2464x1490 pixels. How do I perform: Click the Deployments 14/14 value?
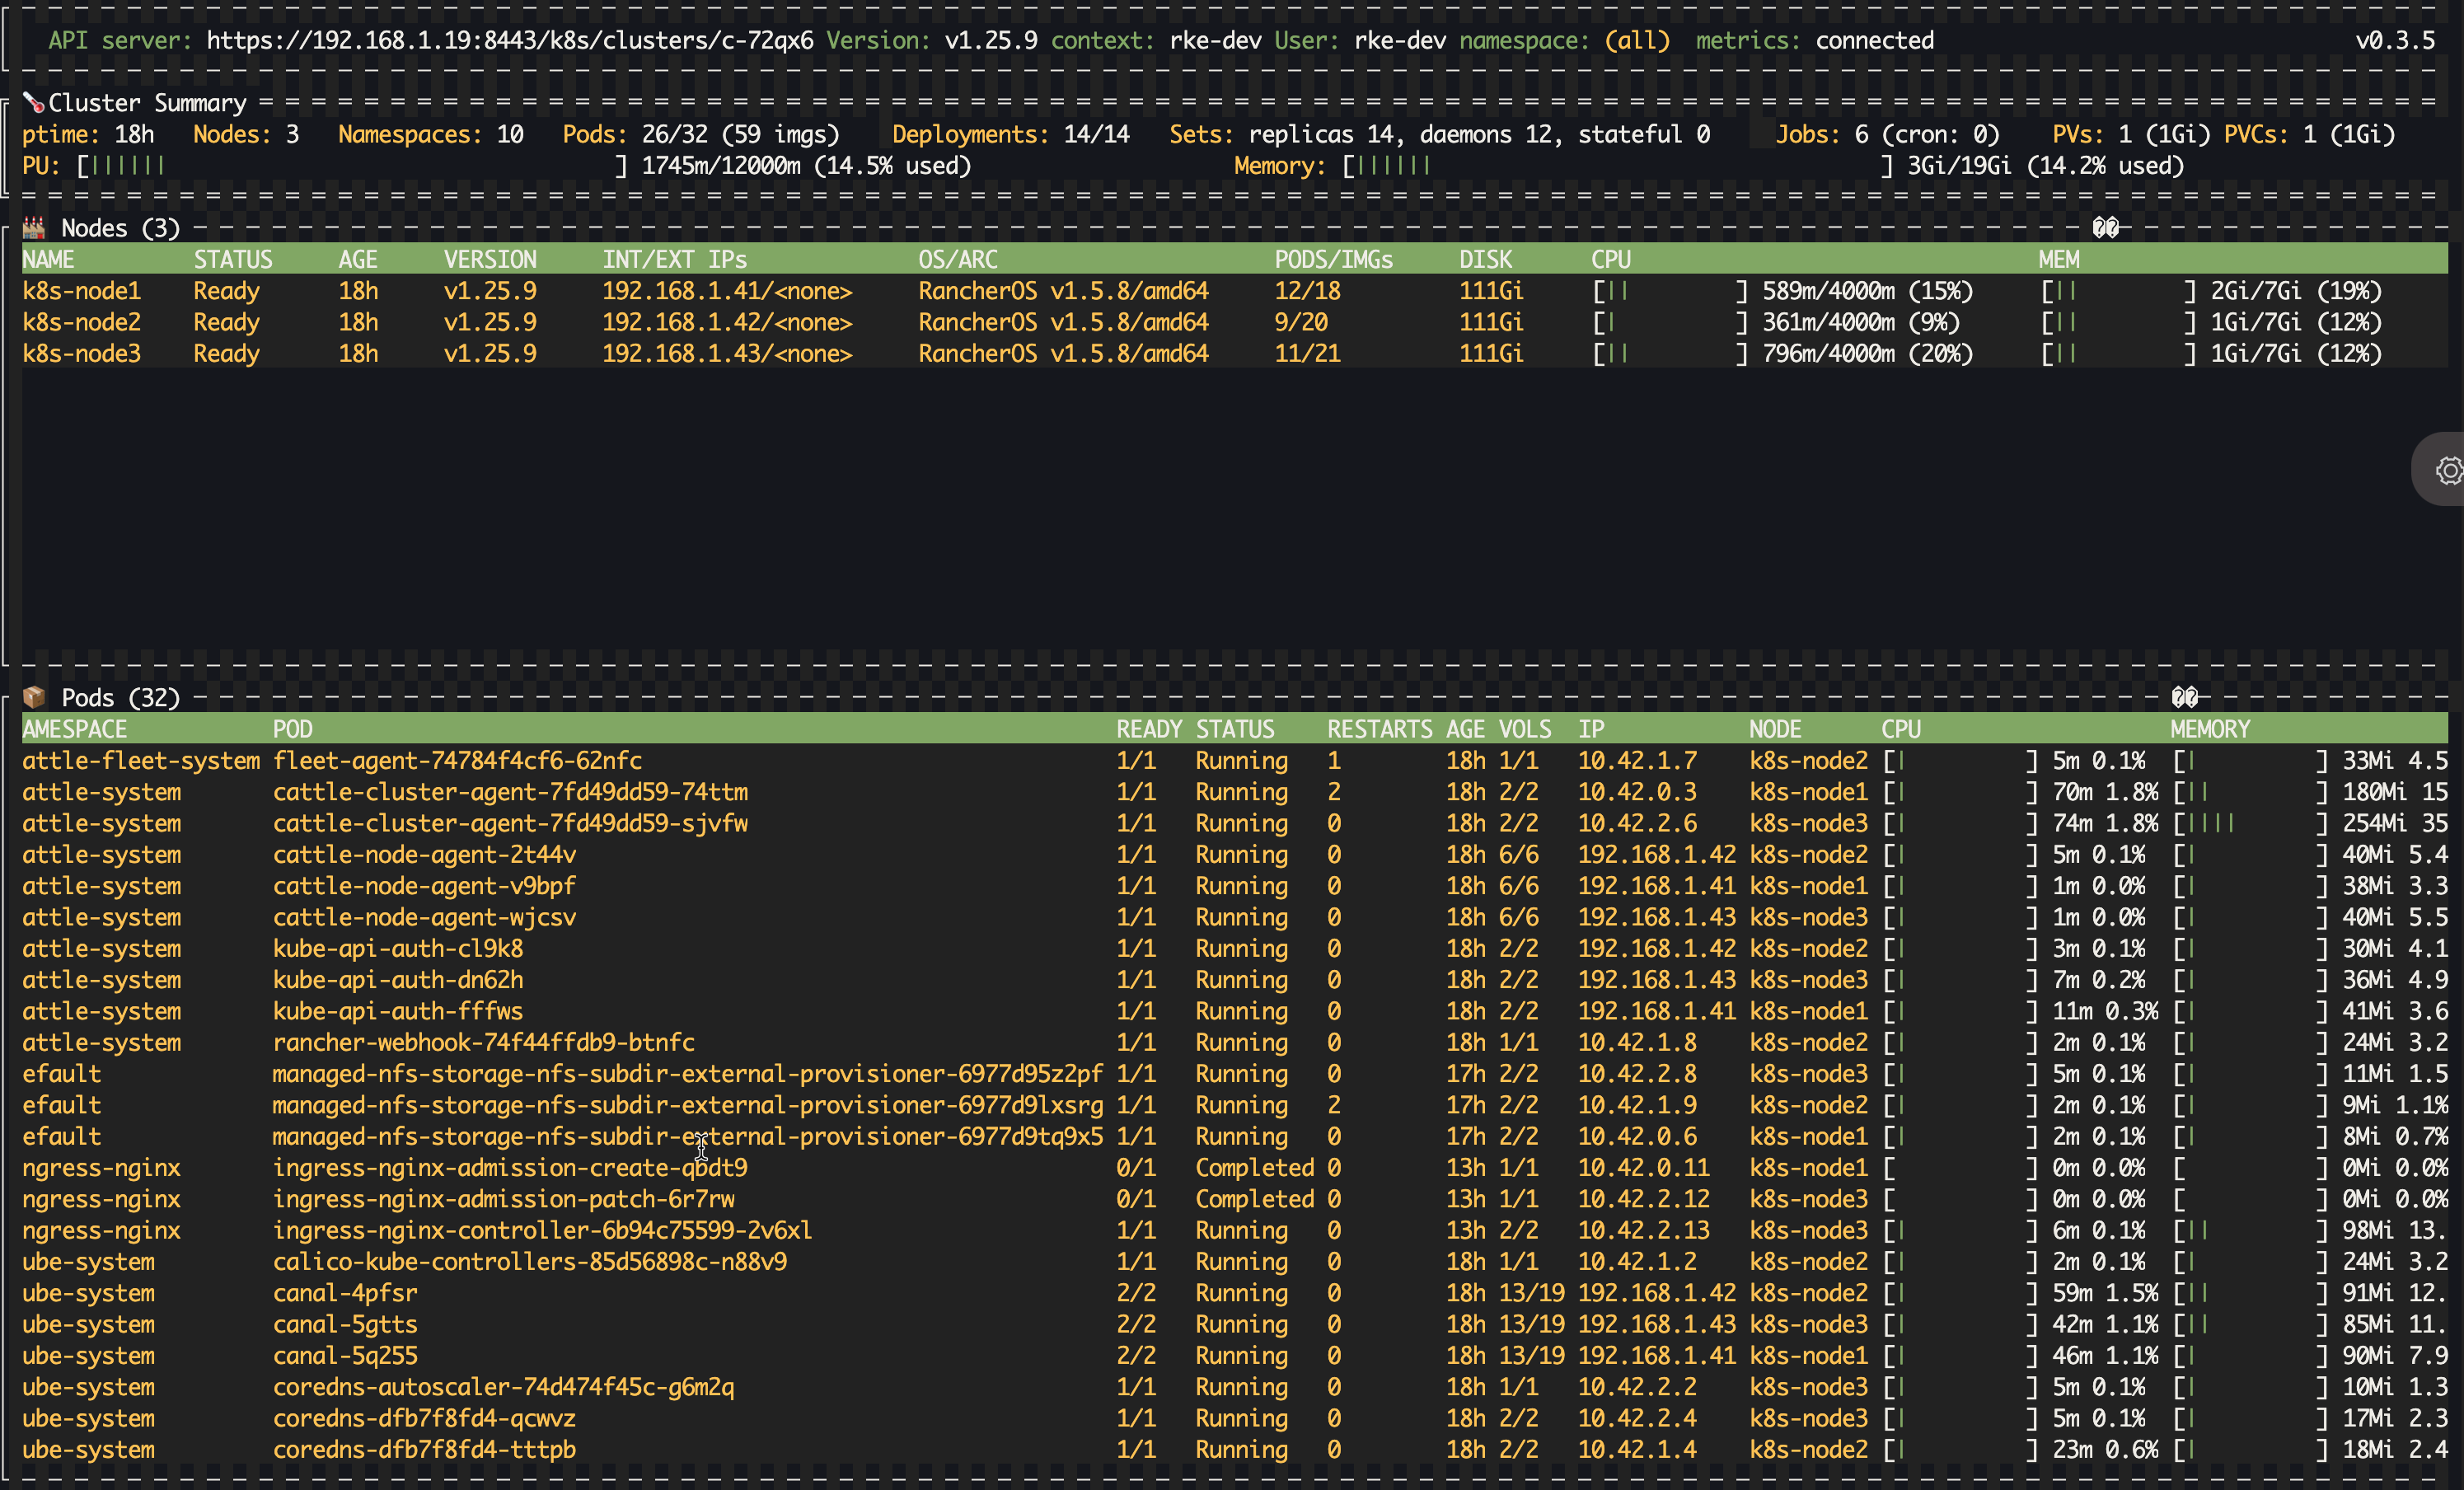1096,134
